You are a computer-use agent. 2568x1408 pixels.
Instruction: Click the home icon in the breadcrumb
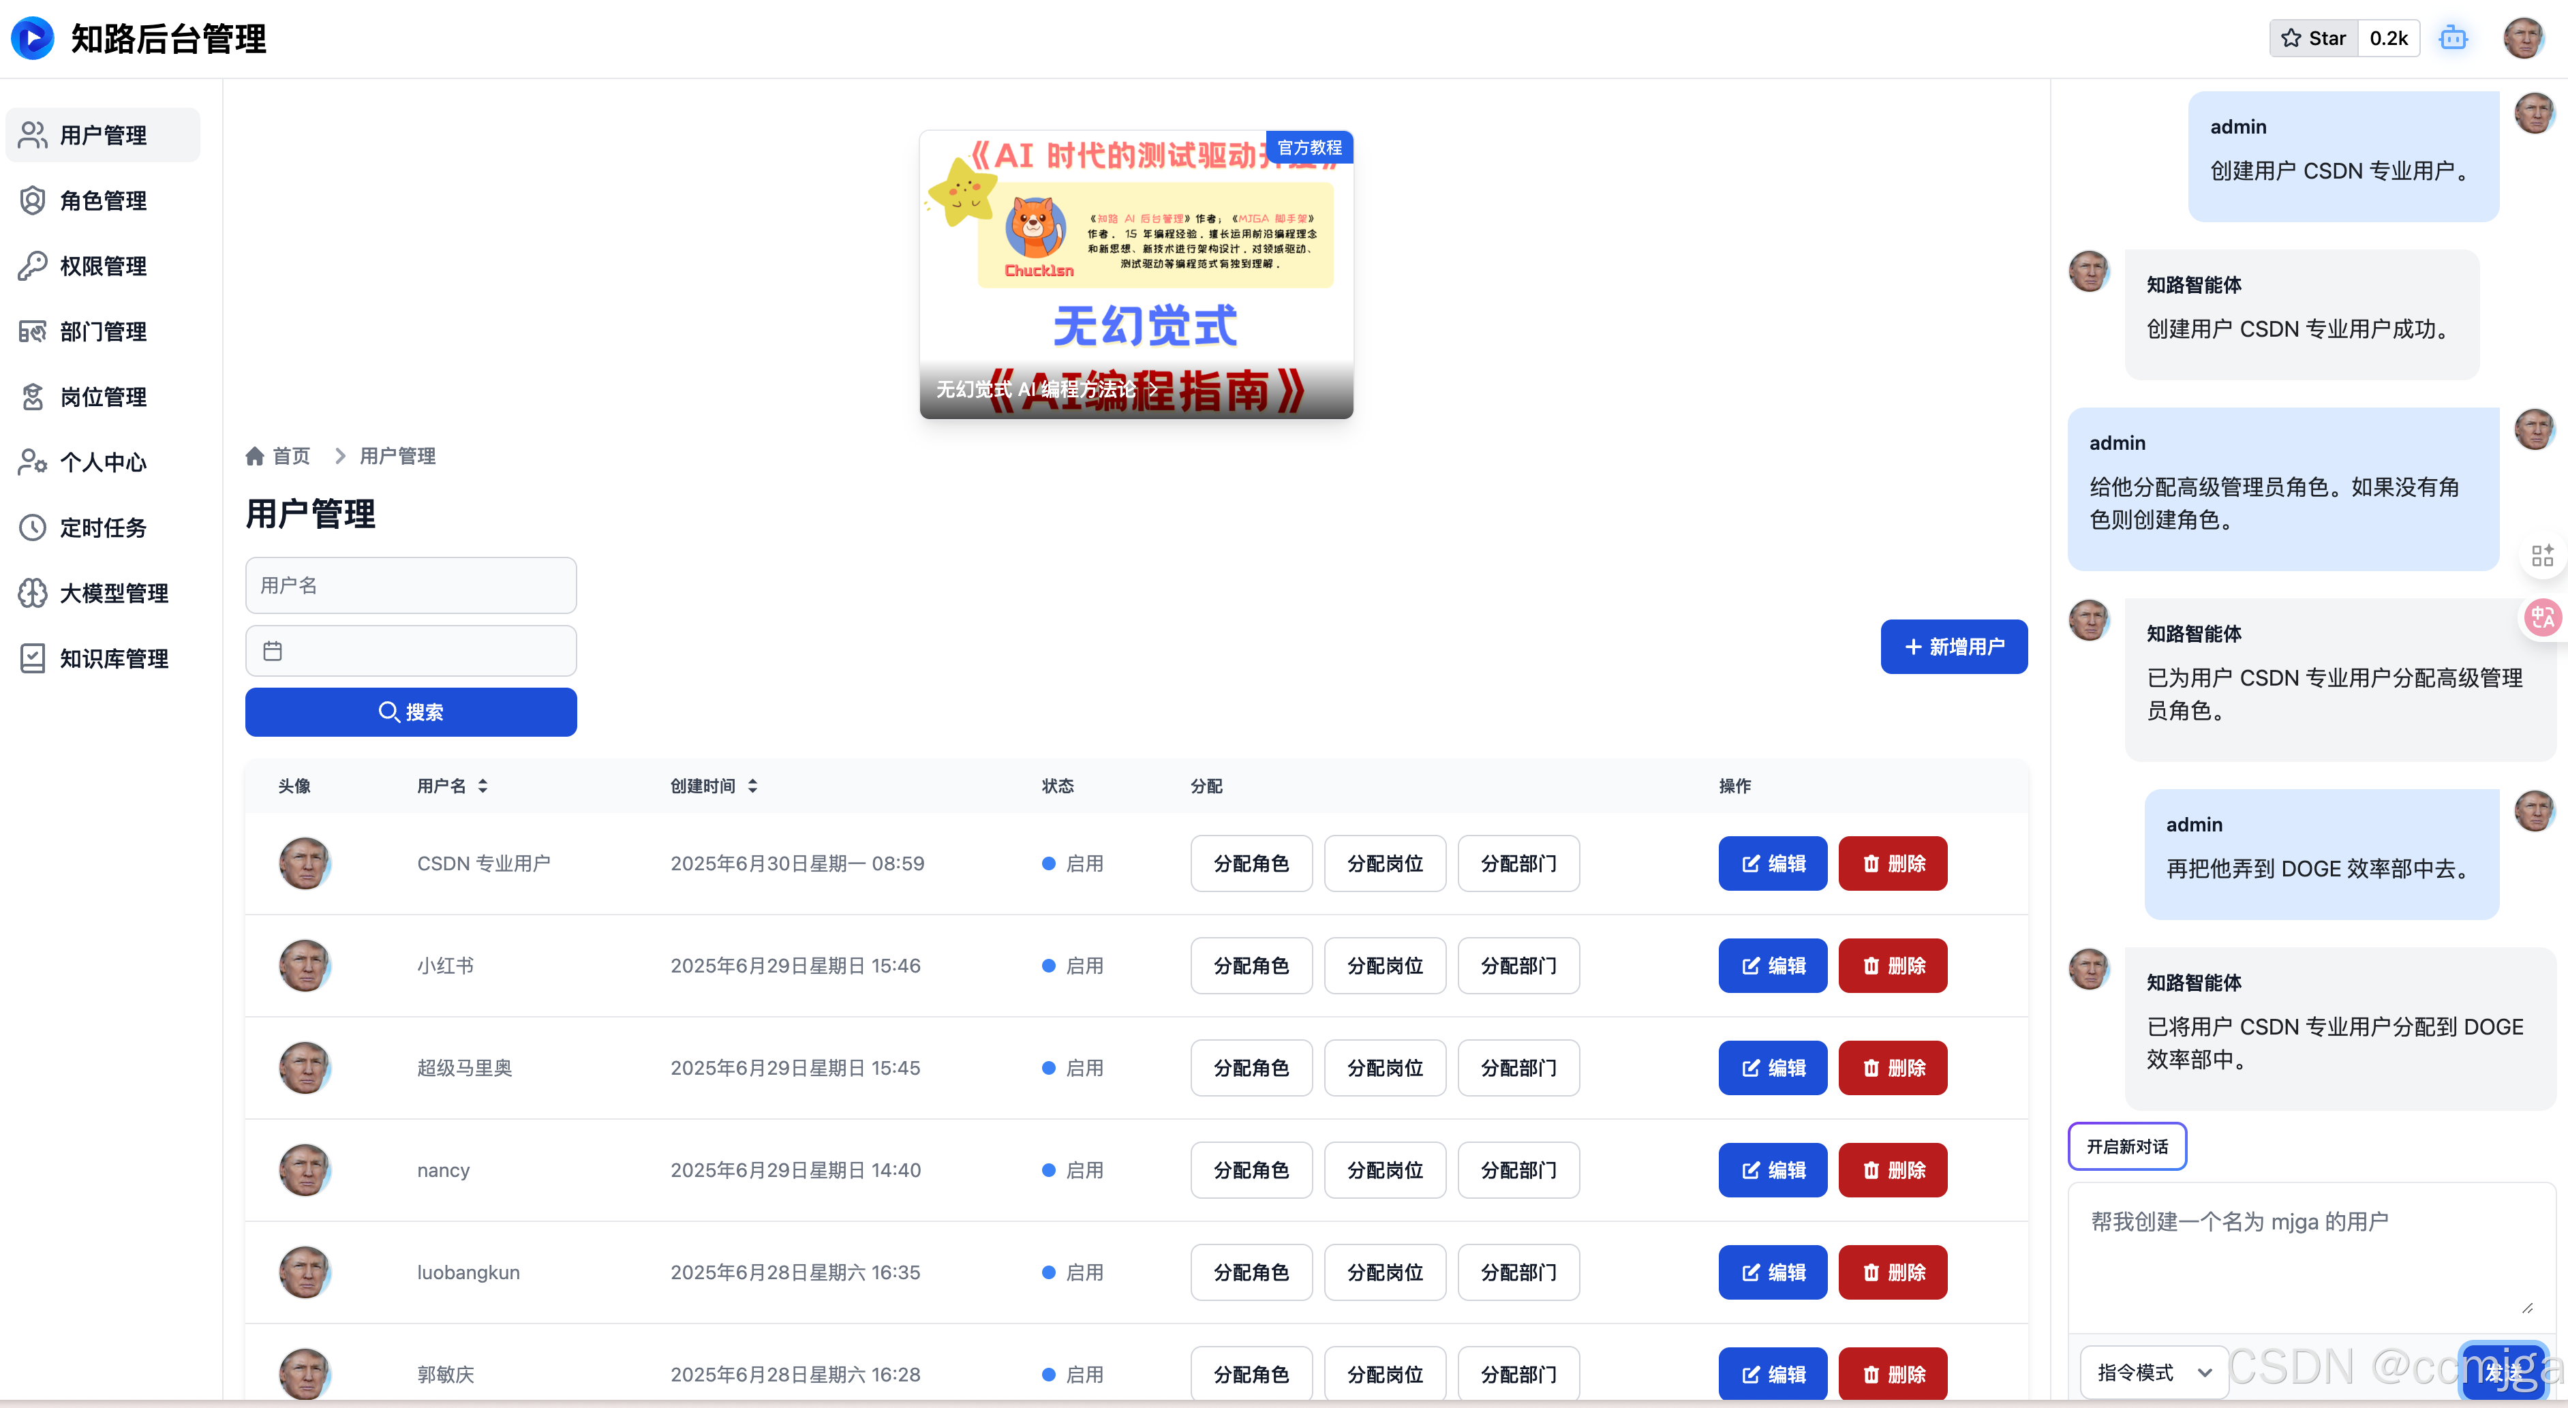(254, 456)
